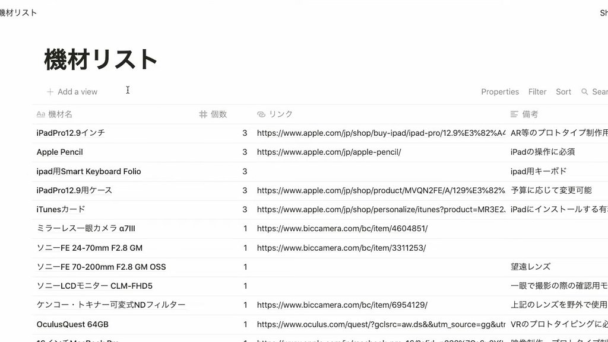Screen dimensions: 608x342
Task: Click the 予算に応じて変更可能 note cell
Action: 558,190
